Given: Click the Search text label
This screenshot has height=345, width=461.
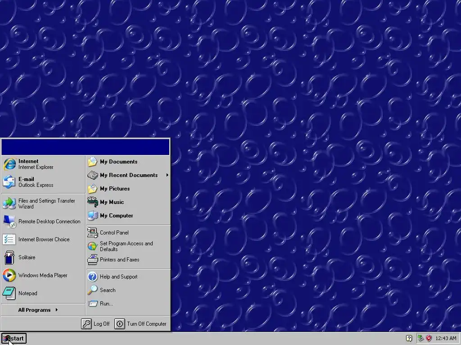Looking at the screenshot, I should [108, 290].
